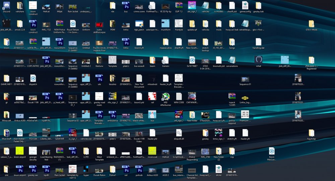The image size is (335, 181).
Task: Open the zmod 2.2.6 folder
Action: coord(19,24)
